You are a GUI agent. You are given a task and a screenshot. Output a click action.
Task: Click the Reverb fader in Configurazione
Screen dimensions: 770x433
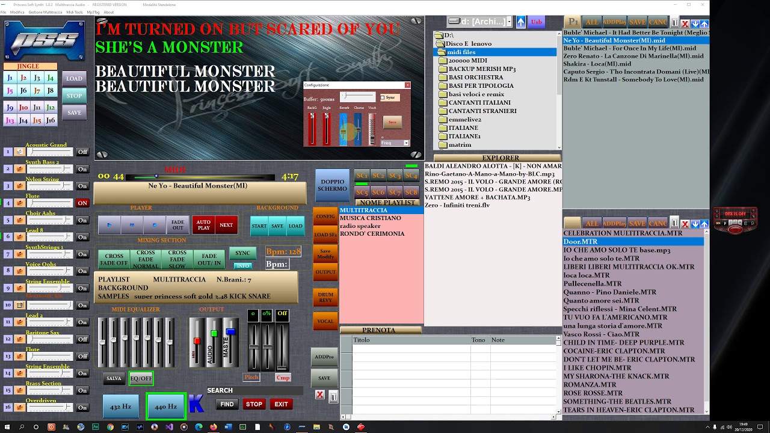(x=343, y=129)
